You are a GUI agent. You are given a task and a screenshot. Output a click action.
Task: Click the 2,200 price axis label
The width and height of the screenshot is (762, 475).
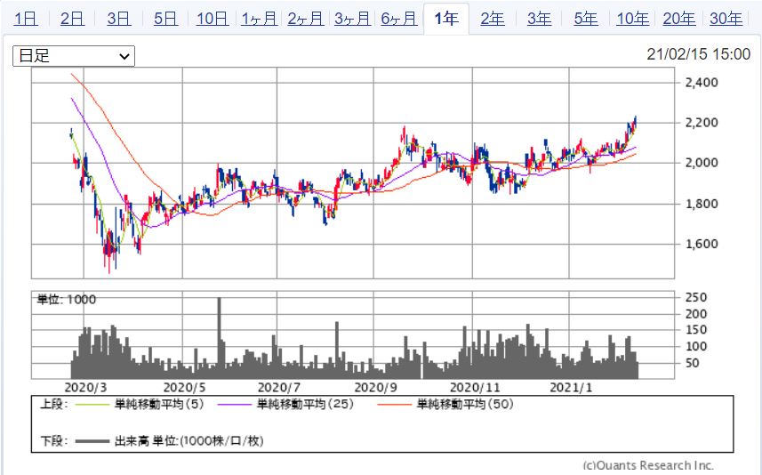pyautogui.click(x=702, y=123)
